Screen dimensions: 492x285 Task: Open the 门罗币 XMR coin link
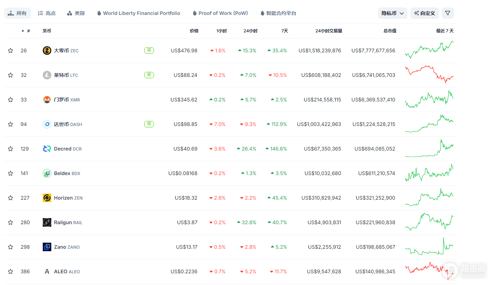pyautogui.click(x=67, y=100)
